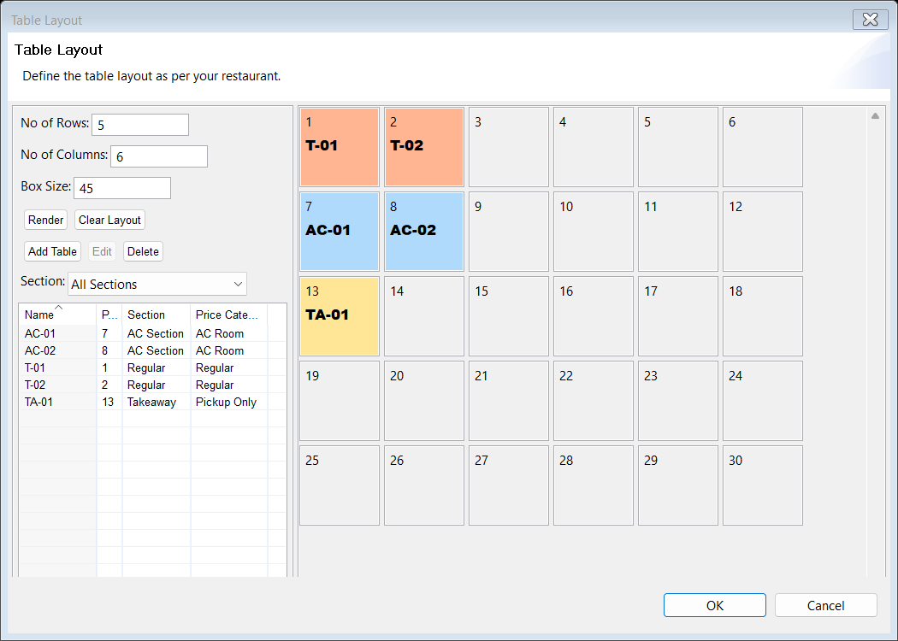Click the No of Rows input field
The image size is (898, 641).
140,125
